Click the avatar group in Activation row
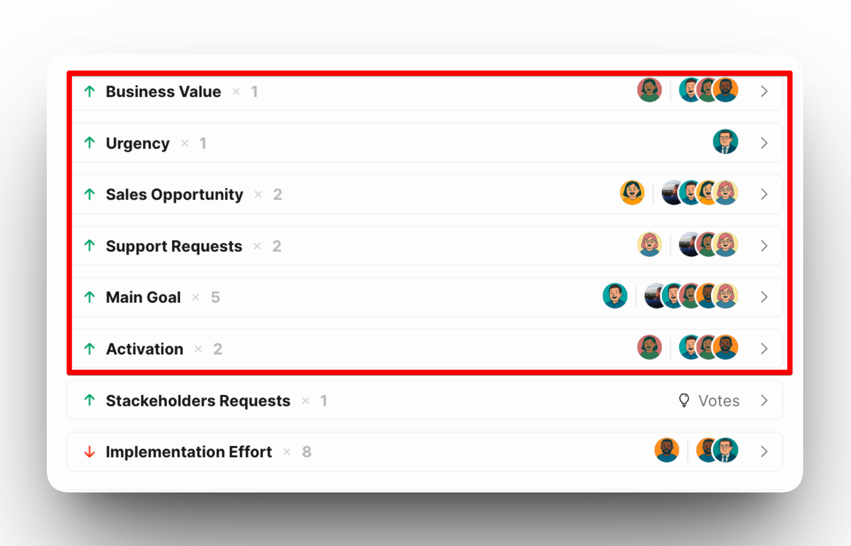Viewport: 851px width, 546px height. [709, 348]
